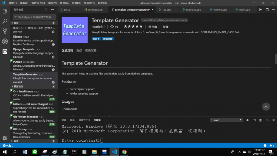Close the Extension: Template Generator tab
This screenshot has width=277, height=156.
[x=153, y=9]
